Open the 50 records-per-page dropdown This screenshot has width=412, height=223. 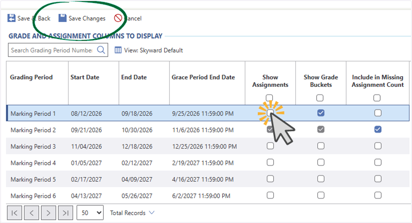90,213
